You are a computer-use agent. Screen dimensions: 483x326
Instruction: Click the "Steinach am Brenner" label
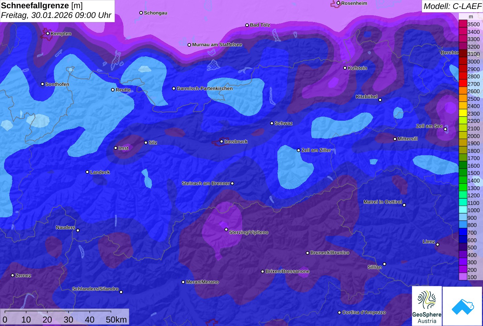(206, 184)
